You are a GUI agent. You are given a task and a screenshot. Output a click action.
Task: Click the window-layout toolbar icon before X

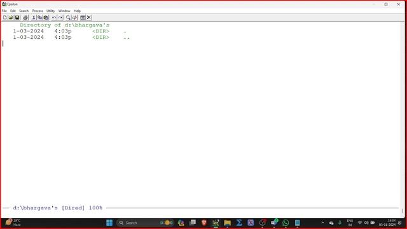pos(83,17)
